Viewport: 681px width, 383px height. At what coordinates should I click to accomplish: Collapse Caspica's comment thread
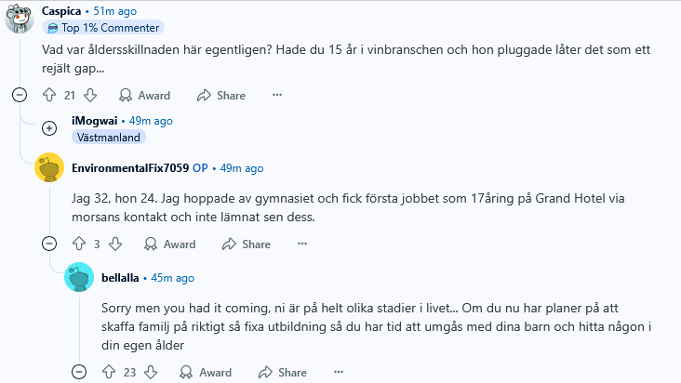(x=20, y=95)
